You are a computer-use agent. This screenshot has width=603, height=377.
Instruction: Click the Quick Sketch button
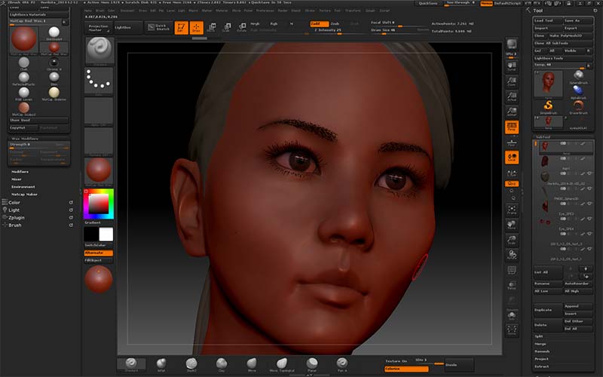click(x=159, y=28)
